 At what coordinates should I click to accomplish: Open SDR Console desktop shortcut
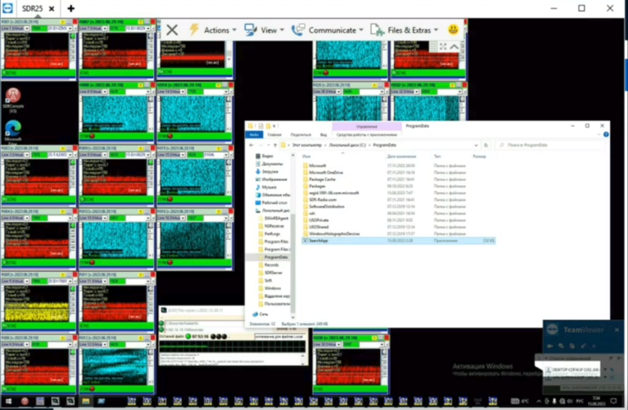point(13,99)
